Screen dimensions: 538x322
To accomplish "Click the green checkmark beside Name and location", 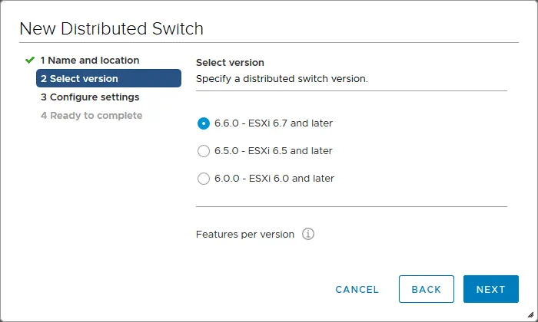I will pyautogui.click(x=30, y=60).
